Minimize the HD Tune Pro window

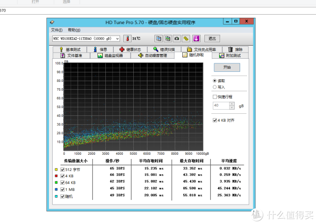[228, 22]
